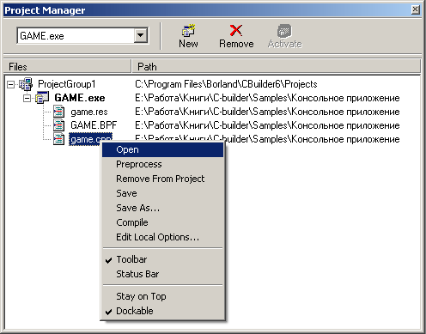The width and height of the screenshot is (426, 334).
Task: Choose Save As... from the context menu
Action: point(162,209)
